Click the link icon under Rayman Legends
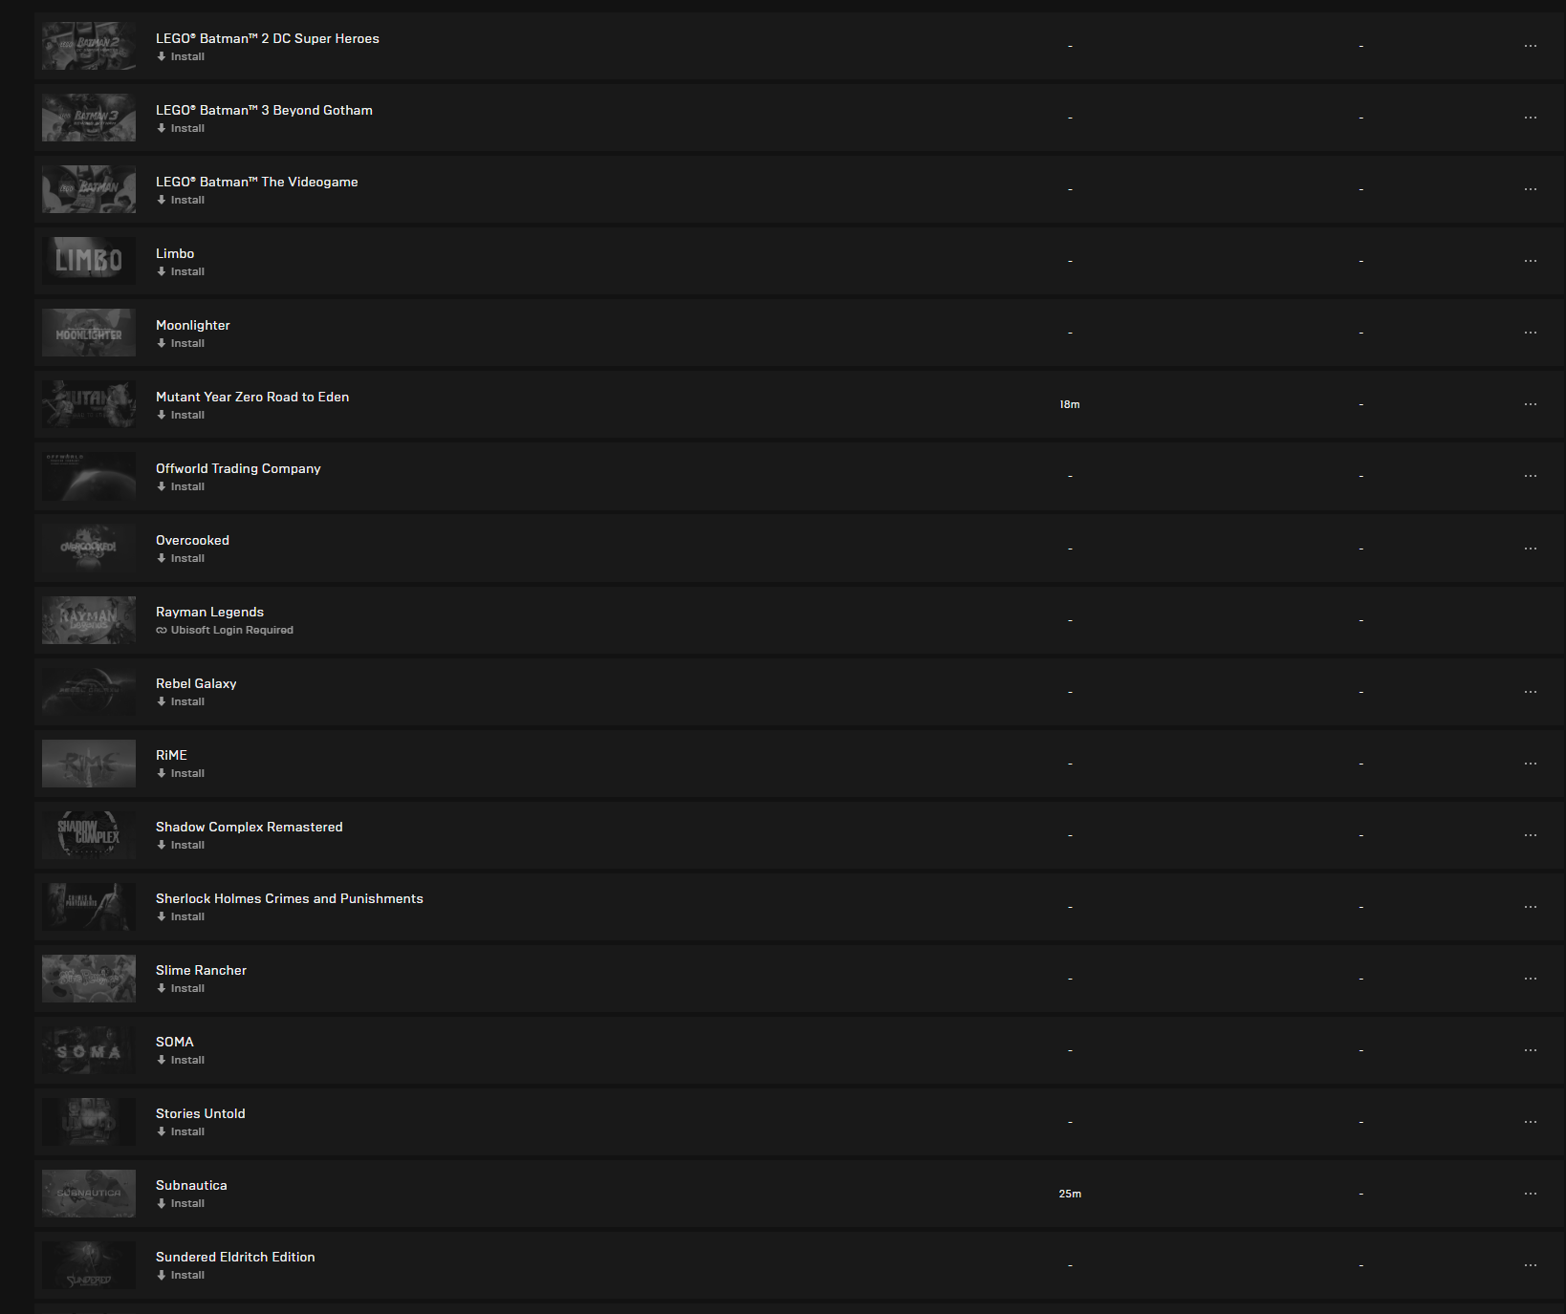Image resolution: width=1566 pixels, height=1314 pixels. [x=162, y=630]
